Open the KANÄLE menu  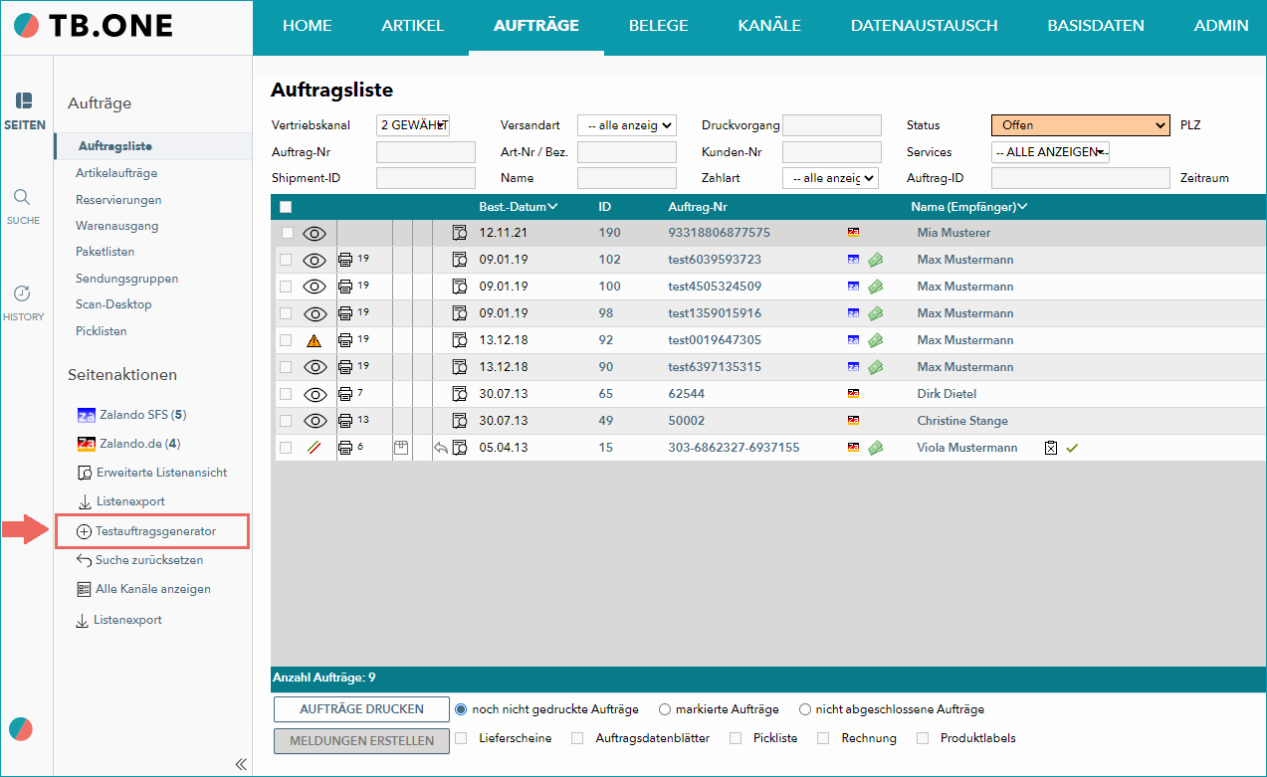tap(769, 26)
